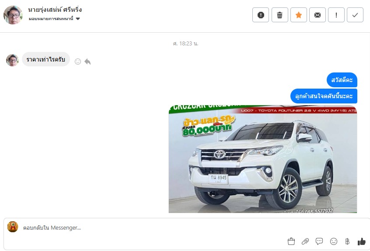Open the baht payment request icon

(347, 241)
